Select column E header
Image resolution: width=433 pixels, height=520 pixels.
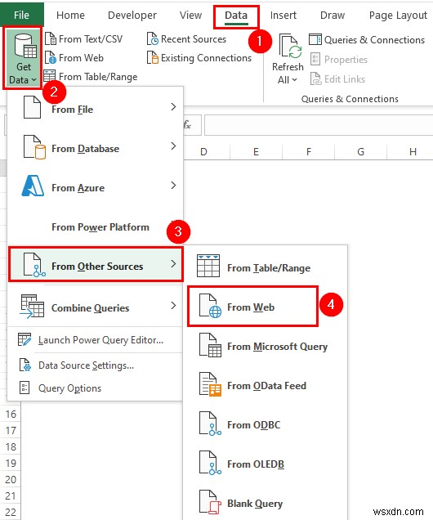256,152
